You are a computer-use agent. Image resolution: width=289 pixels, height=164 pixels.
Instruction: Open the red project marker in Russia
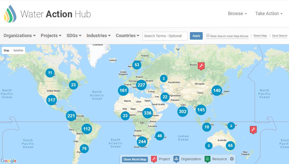tap(201, 66)
